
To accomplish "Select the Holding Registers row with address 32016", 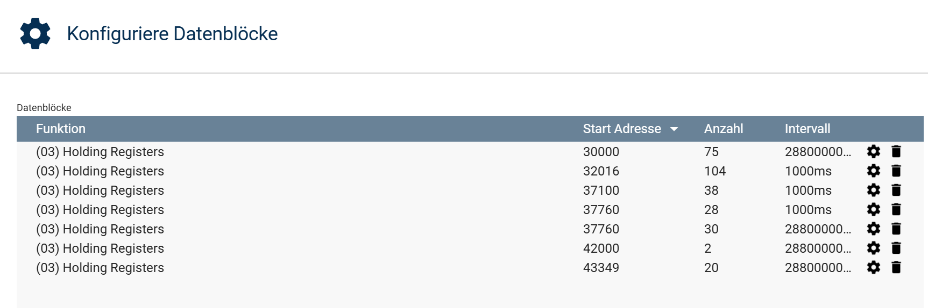I will [100, 171].
